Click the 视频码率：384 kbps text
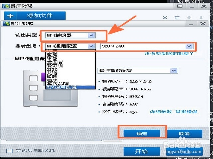This screenshot has width=213, height=159. 127,89
